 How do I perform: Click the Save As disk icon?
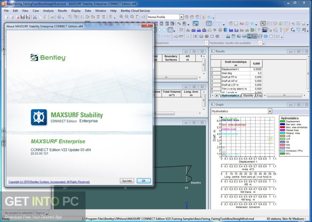[x=28, y=17]
